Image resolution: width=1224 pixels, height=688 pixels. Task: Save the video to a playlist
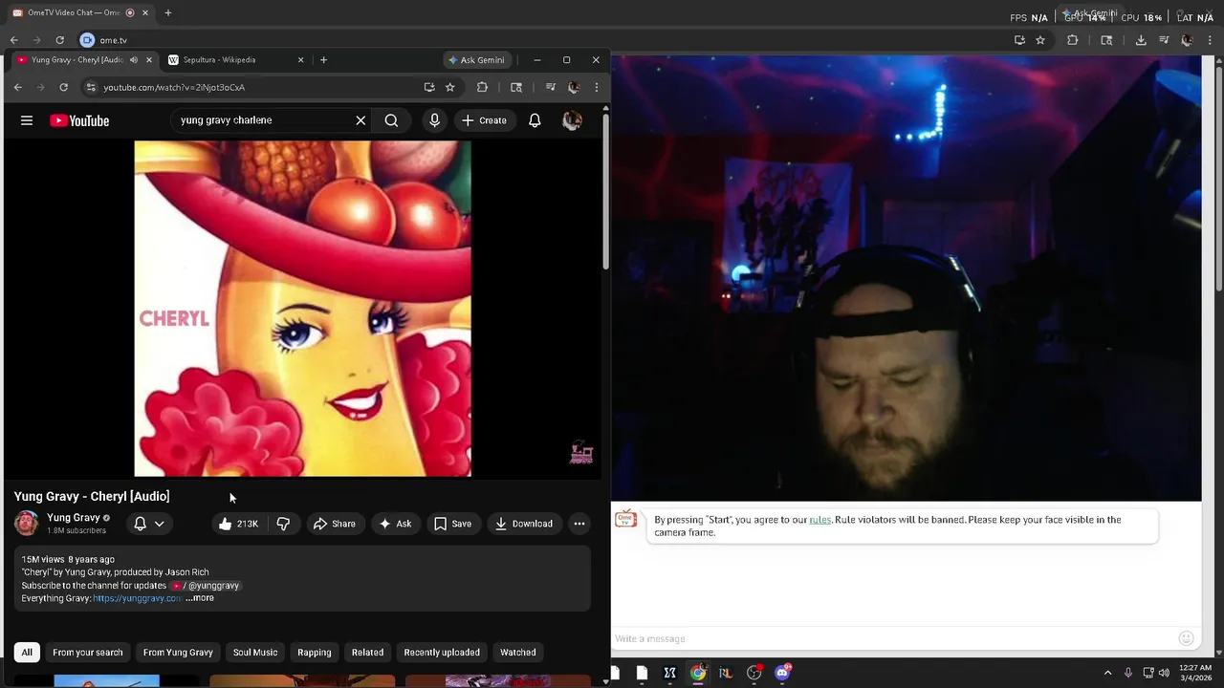click(x=452, y=524)
